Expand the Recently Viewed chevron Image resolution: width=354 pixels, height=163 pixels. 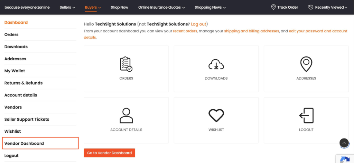(x=346, y=8)
